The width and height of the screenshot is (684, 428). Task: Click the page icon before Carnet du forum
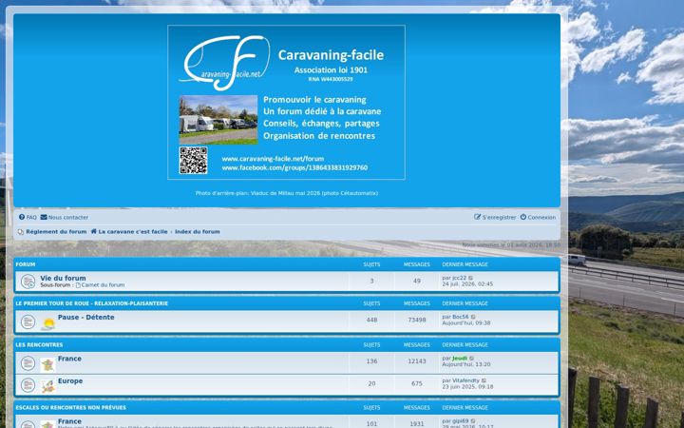pos(78,285)
